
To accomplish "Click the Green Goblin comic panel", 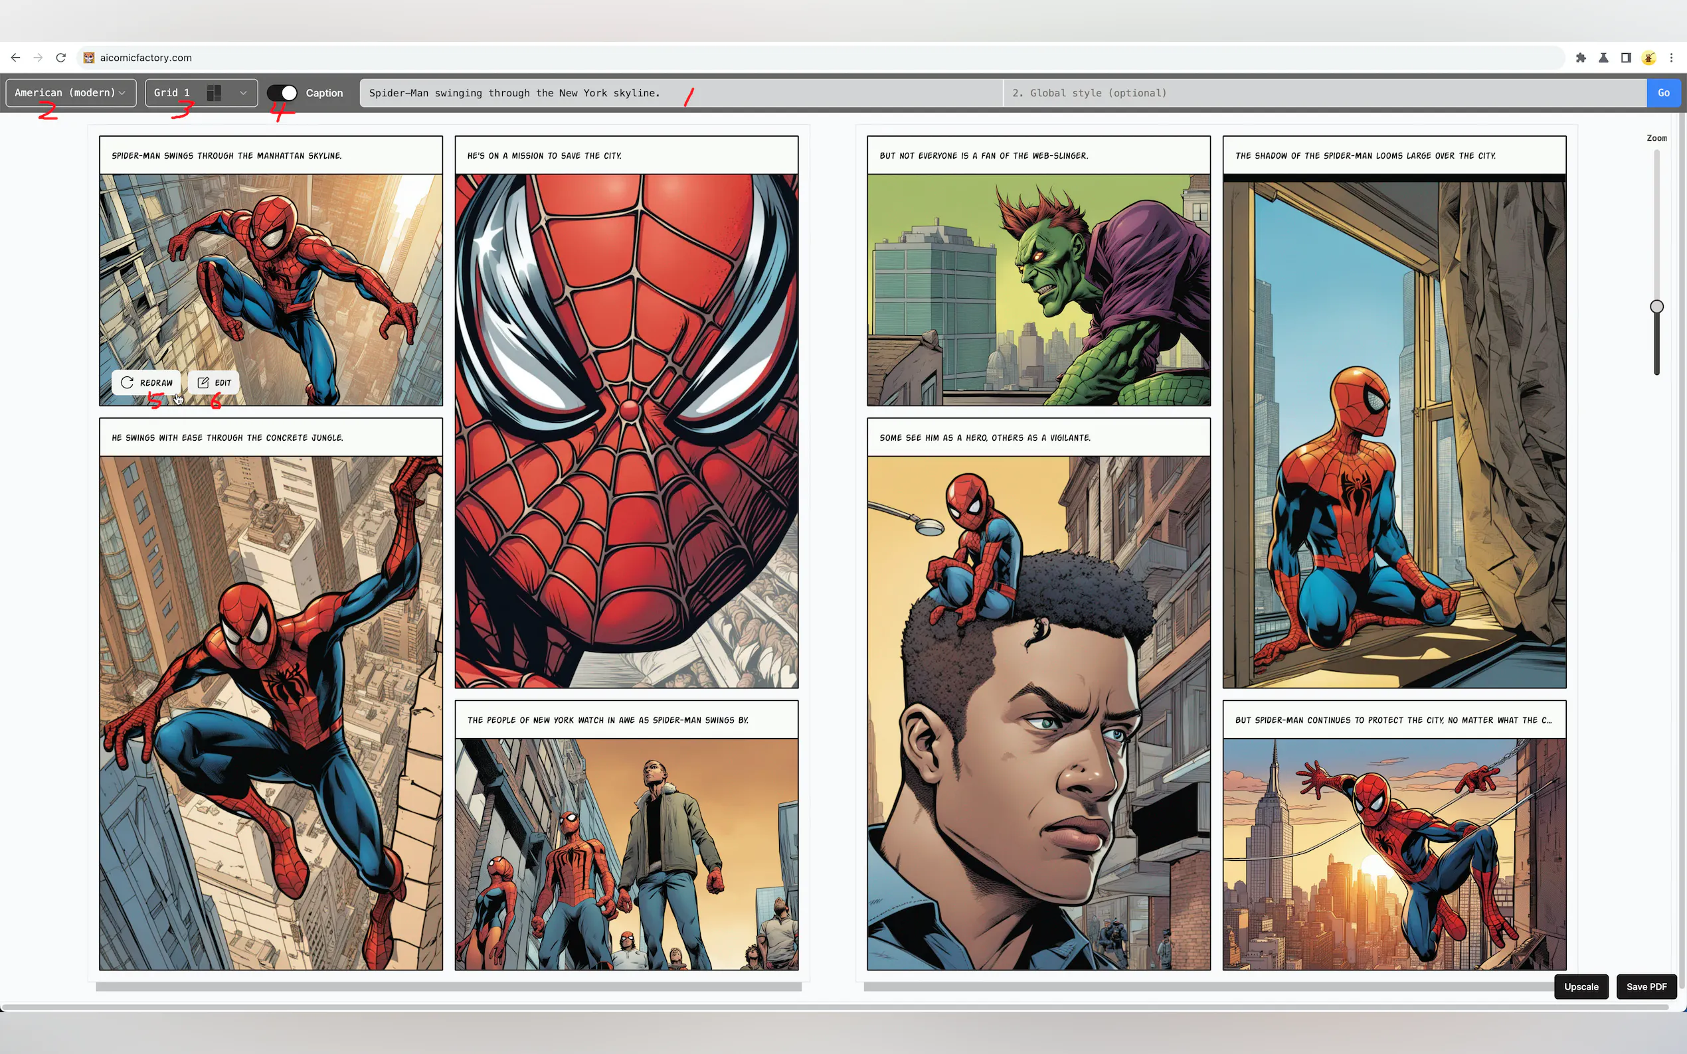I will click(x=1037, y=289).
